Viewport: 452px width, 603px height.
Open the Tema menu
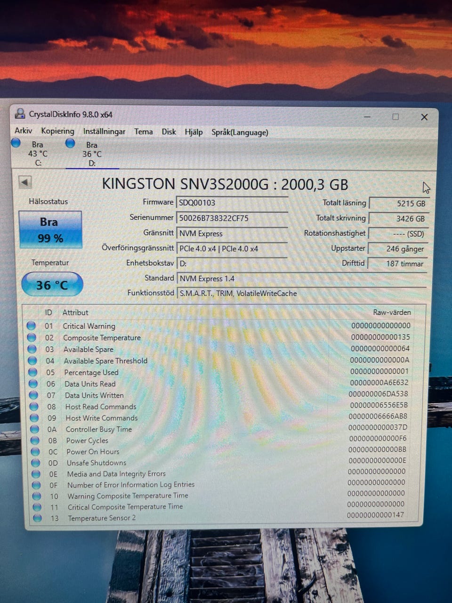[x=143, y=131]
